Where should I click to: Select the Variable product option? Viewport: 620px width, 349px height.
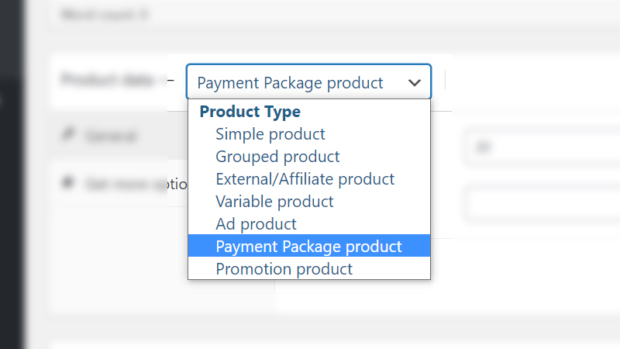[x=274, y=202]
